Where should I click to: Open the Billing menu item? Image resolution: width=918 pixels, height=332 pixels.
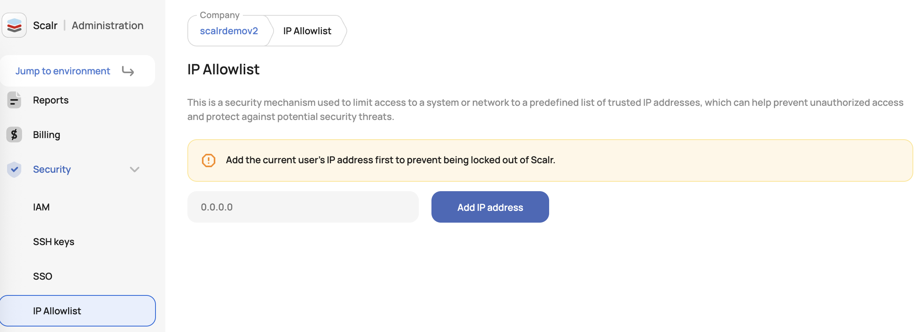click(x=46, y=135)
